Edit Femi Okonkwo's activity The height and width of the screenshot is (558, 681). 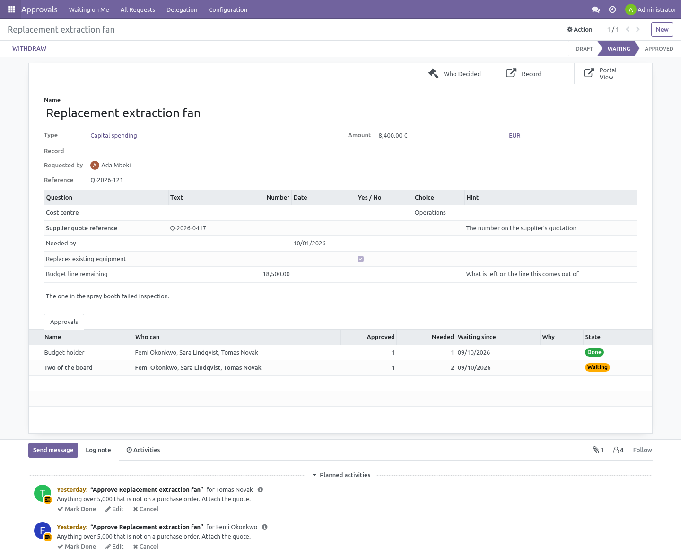[114, 546]
